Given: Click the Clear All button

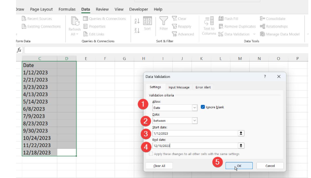Looking at the screenshot, I should pyautogui.click(x=159, y=166).
